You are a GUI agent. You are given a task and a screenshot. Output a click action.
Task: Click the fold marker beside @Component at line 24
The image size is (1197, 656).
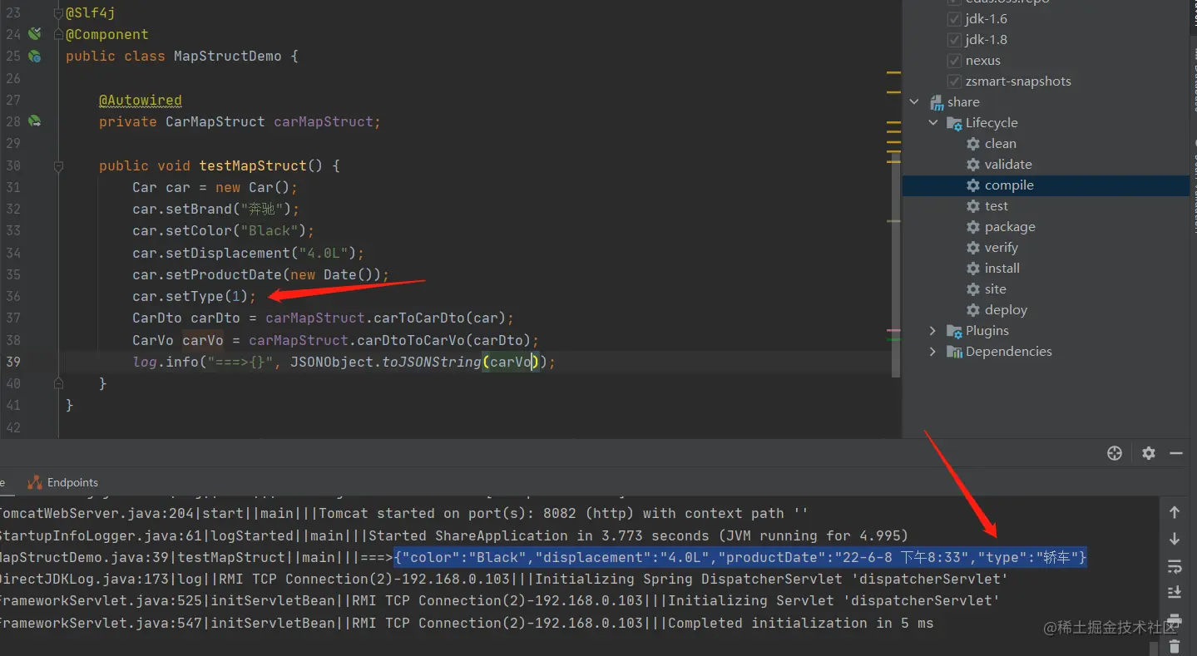click(x=58, y=35)
